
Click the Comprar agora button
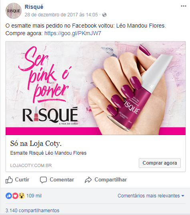coord(160,163)
